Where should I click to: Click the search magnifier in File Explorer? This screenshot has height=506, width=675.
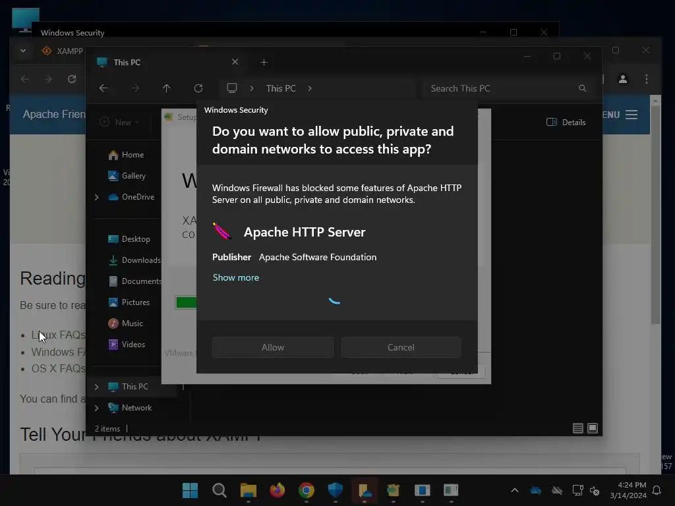[x=583, y=88]
